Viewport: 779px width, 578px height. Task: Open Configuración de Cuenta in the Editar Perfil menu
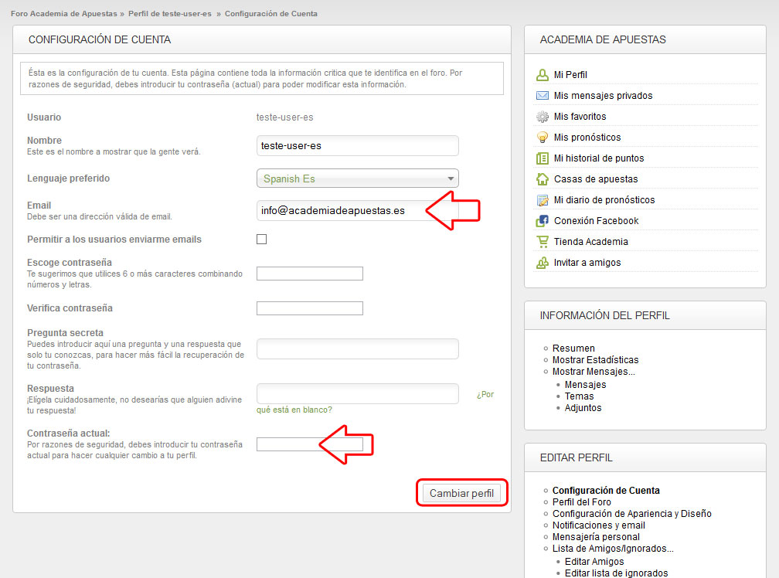point(606,491)
